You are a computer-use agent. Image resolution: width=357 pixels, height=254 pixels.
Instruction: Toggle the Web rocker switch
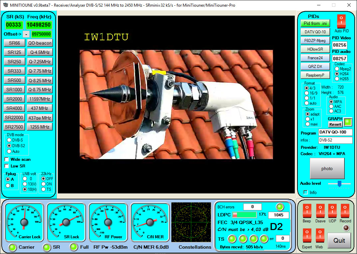319,236
